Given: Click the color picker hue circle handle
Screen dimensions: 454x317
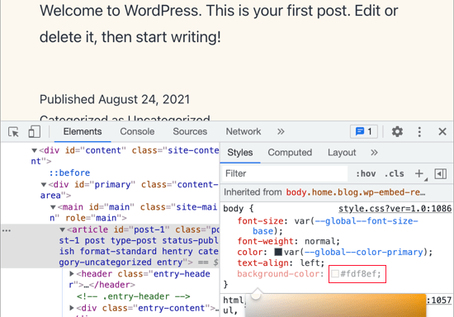Looking at the screenshot, I should pyautogui.click(x=256, y=295).
